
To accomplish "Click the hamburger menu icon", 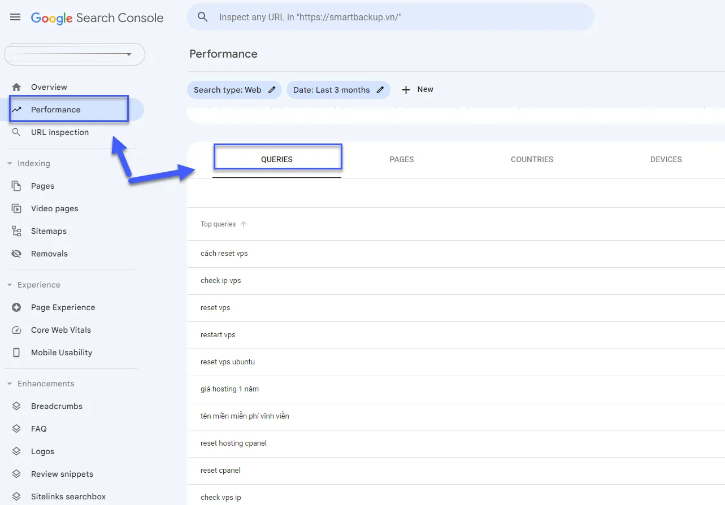I will click(x=15, y=16).
